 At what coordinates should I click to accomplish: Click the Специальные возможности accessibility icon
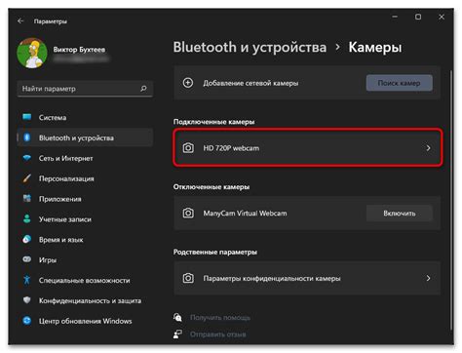pyautogui.click(x=27, y=280)
